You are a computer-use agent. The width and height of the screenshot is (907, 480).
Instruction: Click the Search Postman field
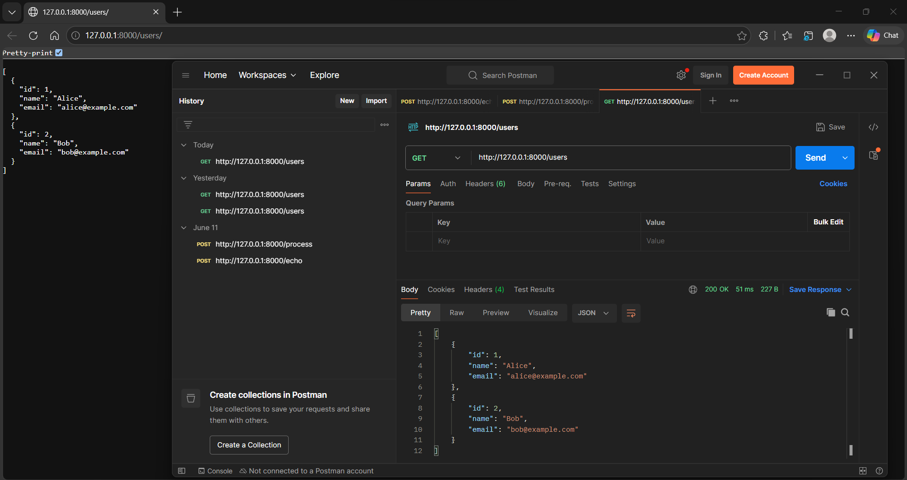click(x=500, y=76)
